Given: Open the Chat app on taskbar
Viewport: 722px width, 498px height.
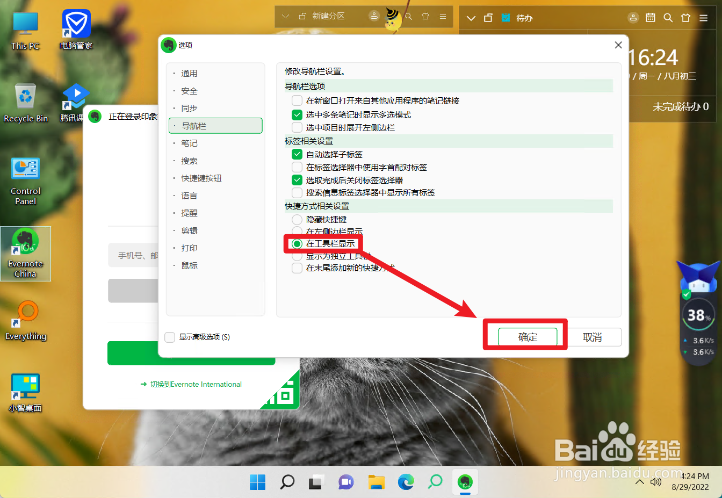Looking at the screenshot, I should click(346, 482).
